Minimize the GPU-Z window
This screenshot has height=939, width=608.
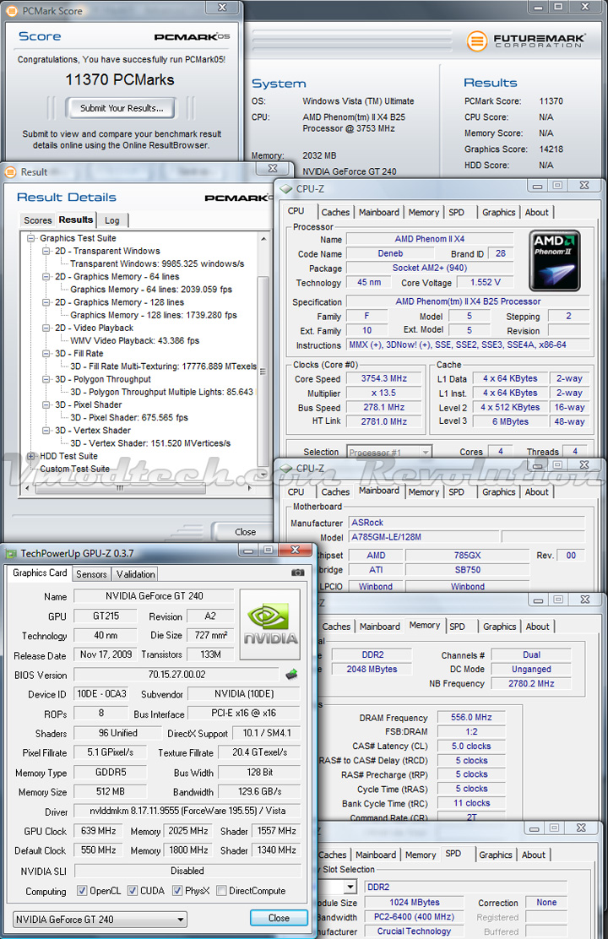[x=248, y=550]
